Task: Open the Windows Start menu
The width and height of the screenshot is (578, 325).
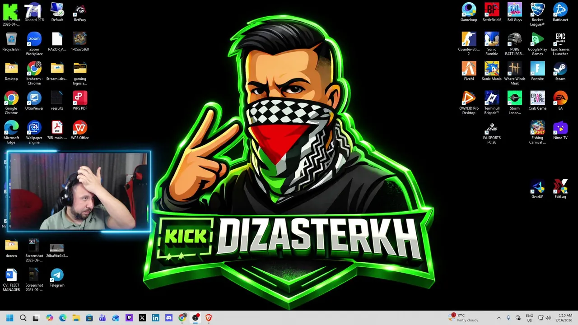Action: point(9,318)
